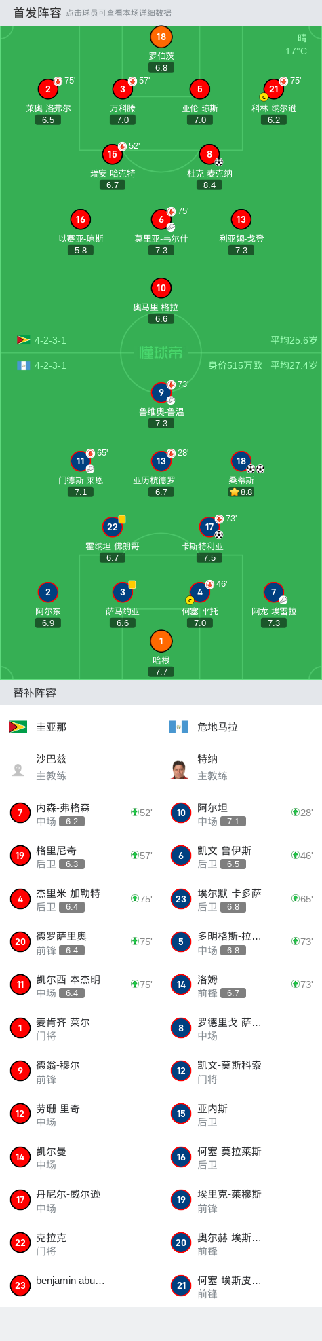322x1341 pixels.
Task: Select 圭亚那 team name in substitutes
Action: 52,727
